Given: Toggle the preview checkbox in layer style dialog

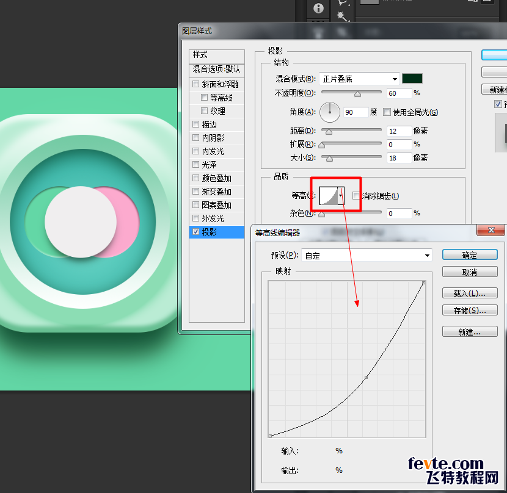Looking at the screenshot, I should coord(498,104).
